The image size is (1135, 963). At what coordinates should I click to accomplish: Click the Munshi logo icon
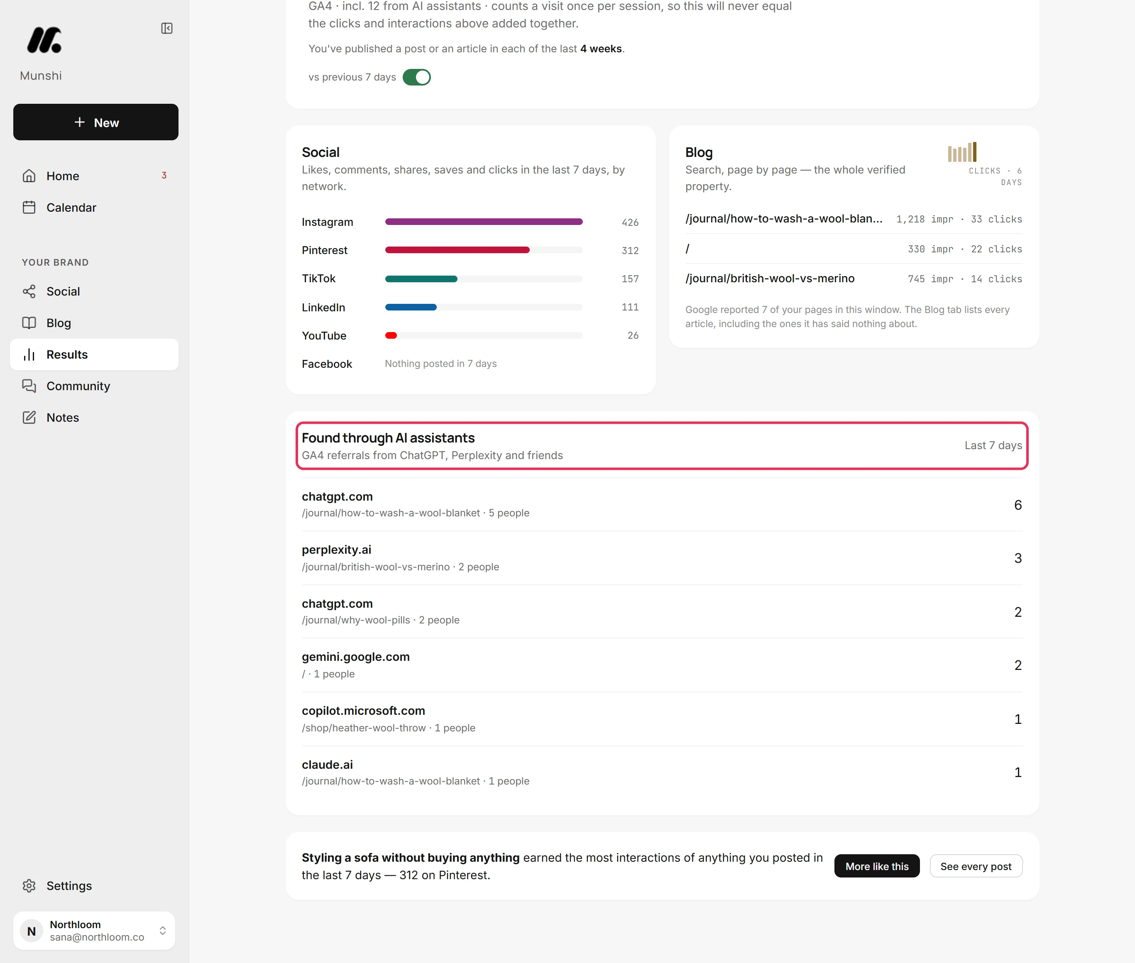44,40
